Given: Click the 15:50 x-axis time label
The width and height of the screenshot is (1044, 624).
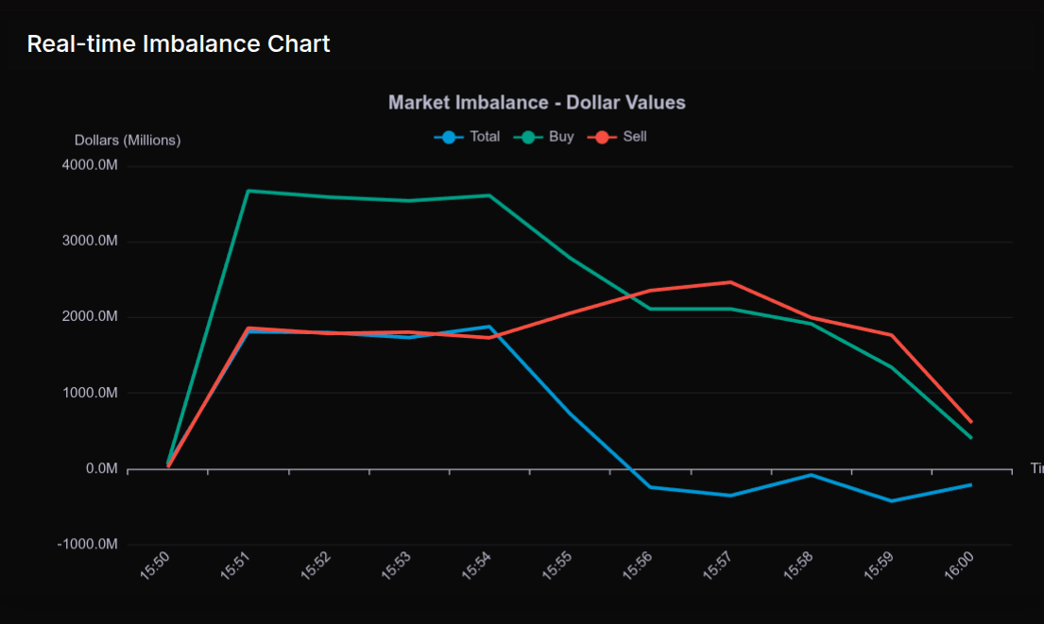Looking at the screenshot, I should pyautogui.click(x=156, y=567).
